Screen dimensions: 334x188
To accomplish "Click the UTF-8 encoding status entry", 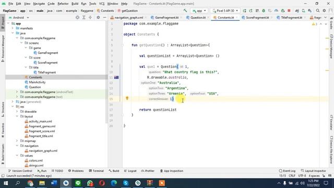I will 302,175.
